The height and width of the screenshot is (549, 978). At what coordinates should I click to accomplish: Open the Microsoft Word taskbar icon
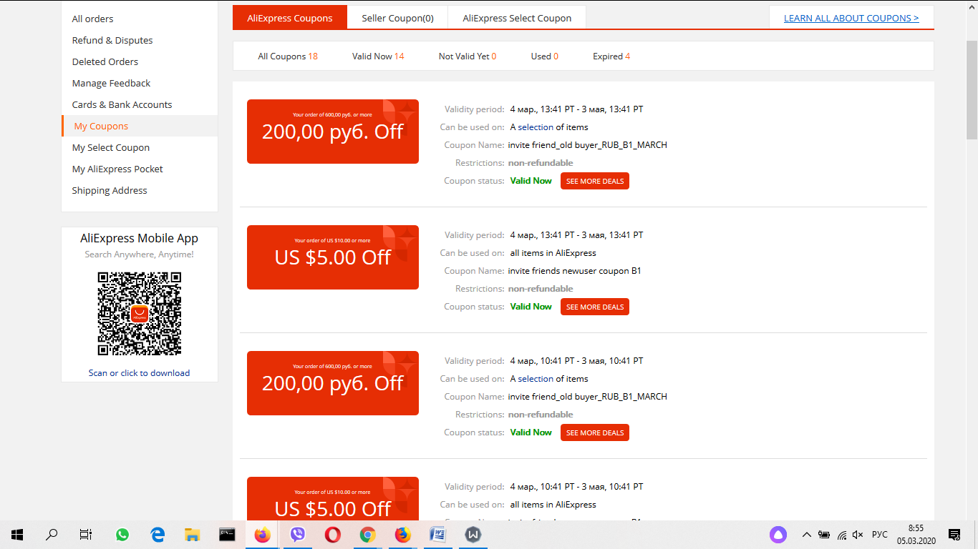pyautogui.click(x=437, y=534)
